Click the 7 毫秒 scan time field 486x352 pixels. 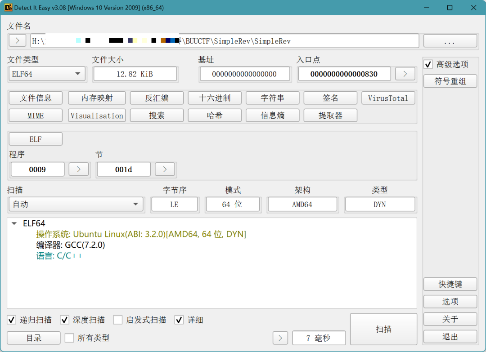click(x=319, y=338)
